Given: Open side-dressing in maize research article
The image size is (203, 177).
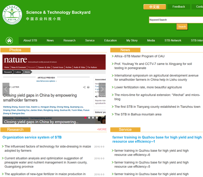Looking at the screenshot, I should click(x=48, y=149).
